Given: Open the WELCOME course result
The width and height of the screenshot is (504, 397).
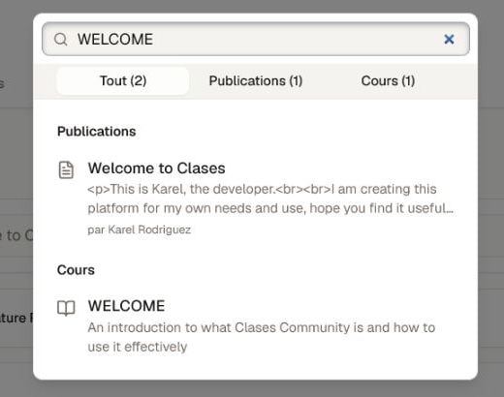Looking at the screenshot, I should (126, 306).
